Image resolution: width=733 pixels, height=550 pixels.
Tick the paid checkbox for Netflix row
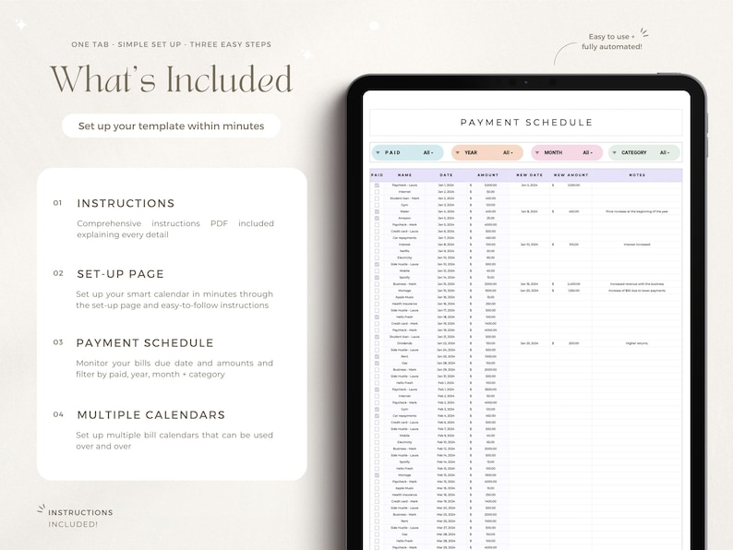pyautogui.click(x=377, y=251)
